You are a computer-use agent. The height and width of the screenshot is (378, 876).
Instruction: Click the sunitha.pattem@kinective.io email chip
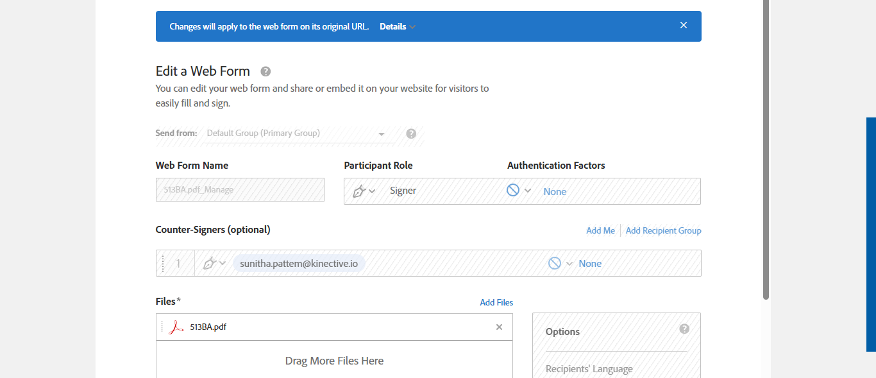coord(299,263)
